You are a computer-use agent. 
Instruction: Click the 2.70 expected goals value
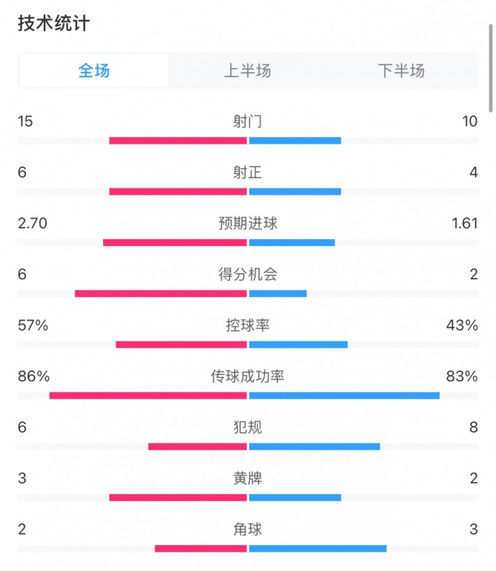32,224
